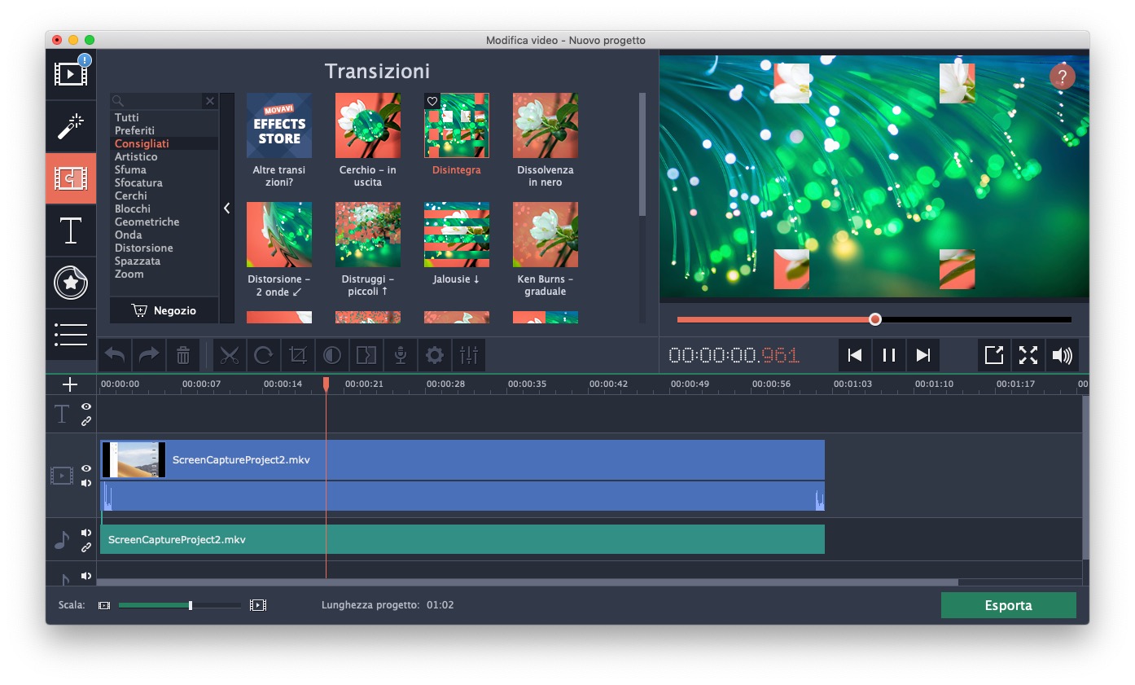Redo the last action
This screenshot has width=1135, height=685.
tap(149, 355)
